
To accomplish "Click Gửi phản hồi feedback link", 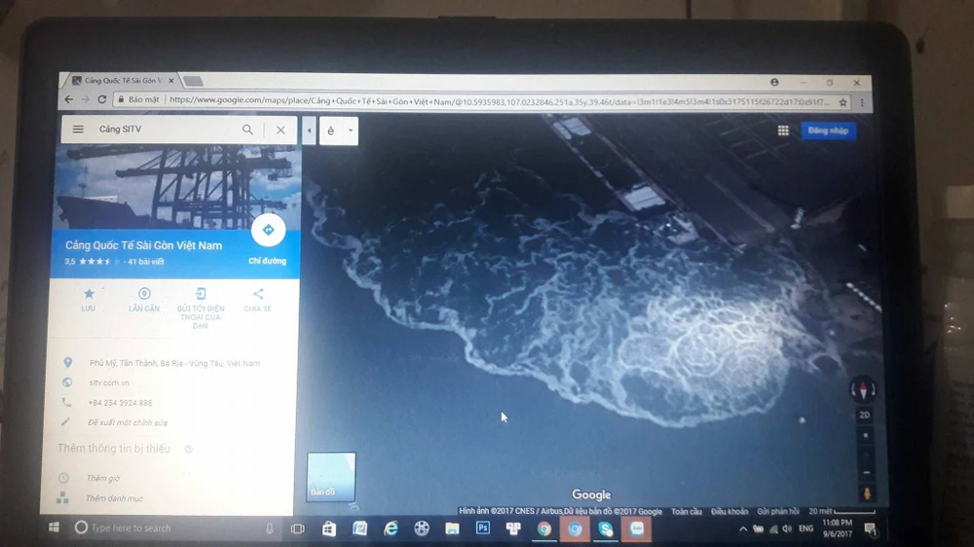I will (x=777, y=512).
